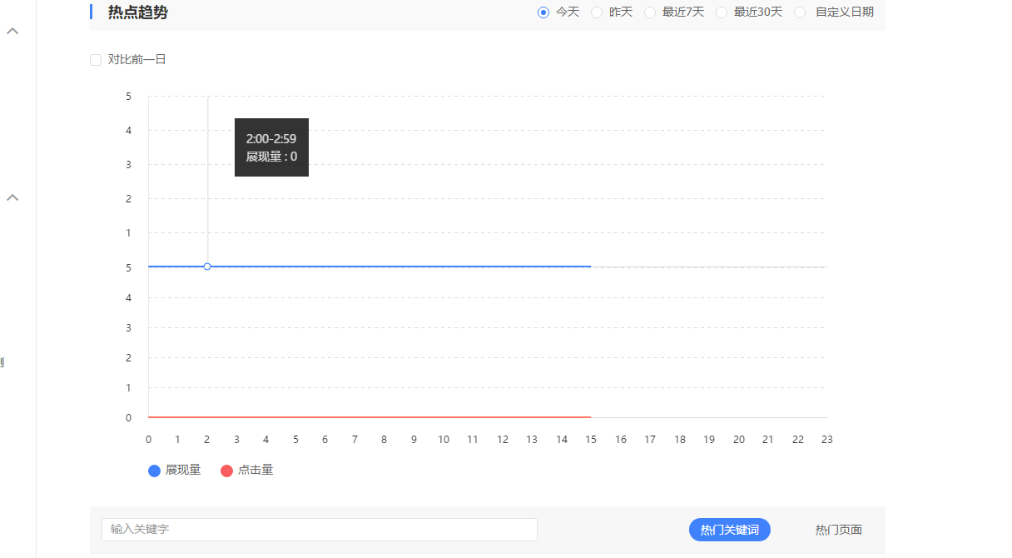Open the 热门关键词 tab

click(x=729, y=530)
